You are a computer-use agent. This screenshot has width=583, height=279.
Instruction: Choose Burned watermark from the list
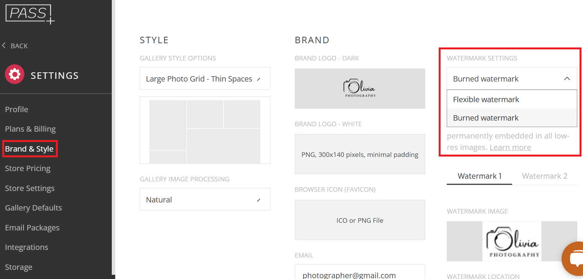click(512, 118)
